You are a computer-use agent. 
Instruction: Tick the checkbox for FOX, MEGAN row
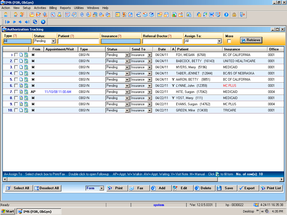pos(16,55)
